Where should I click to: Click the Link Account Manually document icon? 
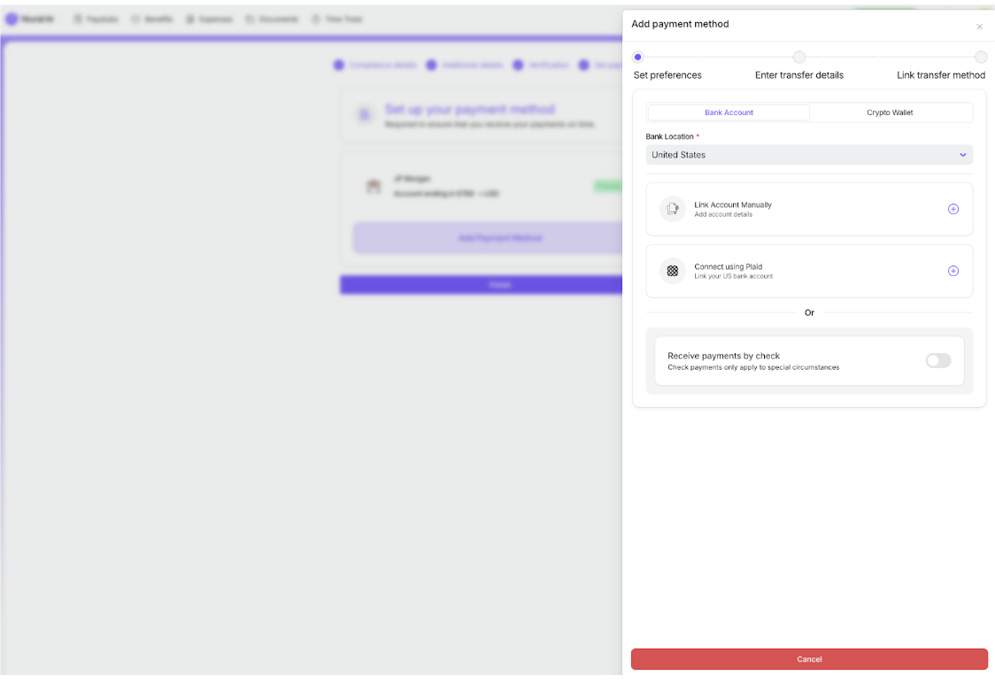(673, 209)
